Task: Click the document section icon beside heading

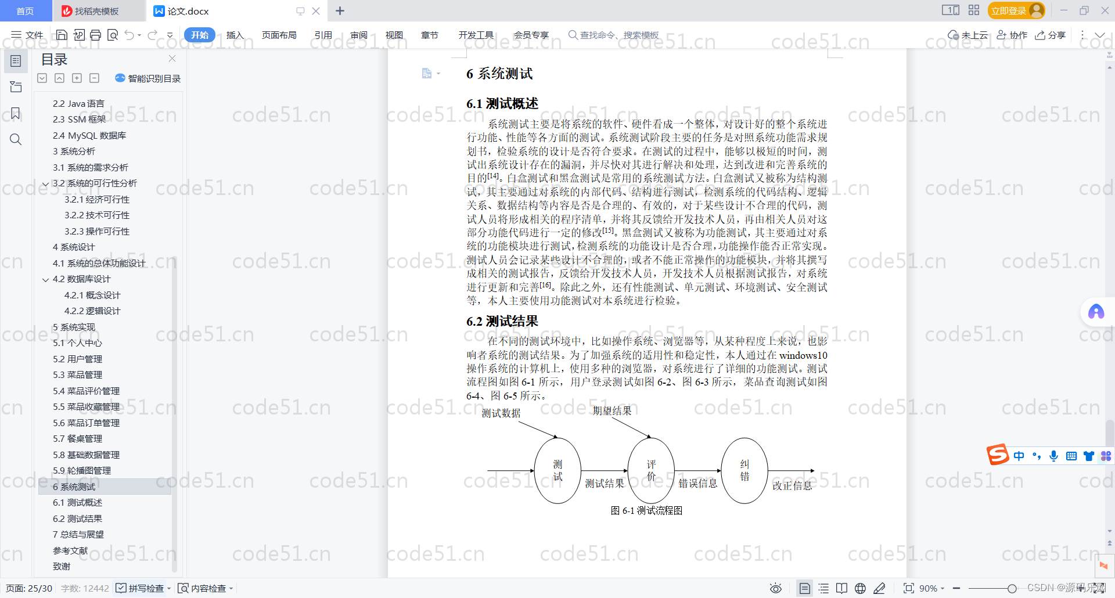Action: click(427, 73)
